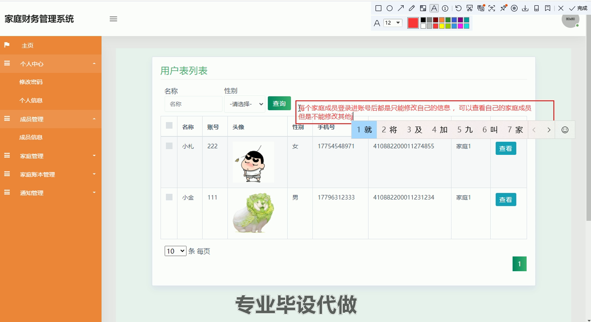Image resolution: width=591 pixels, height=322 pixels.
Task: Click the 账号 column header
Action: click(213, 127)
